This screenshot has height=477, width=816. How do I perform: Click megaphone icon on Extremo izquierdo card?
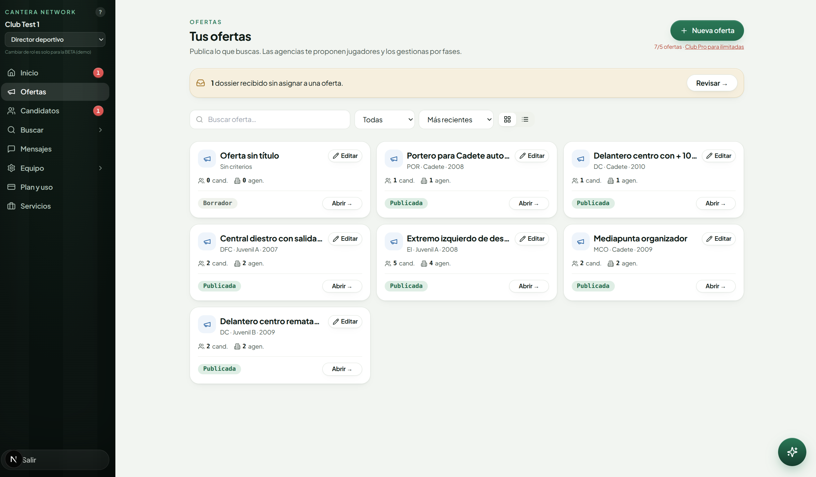pos(393,241)
